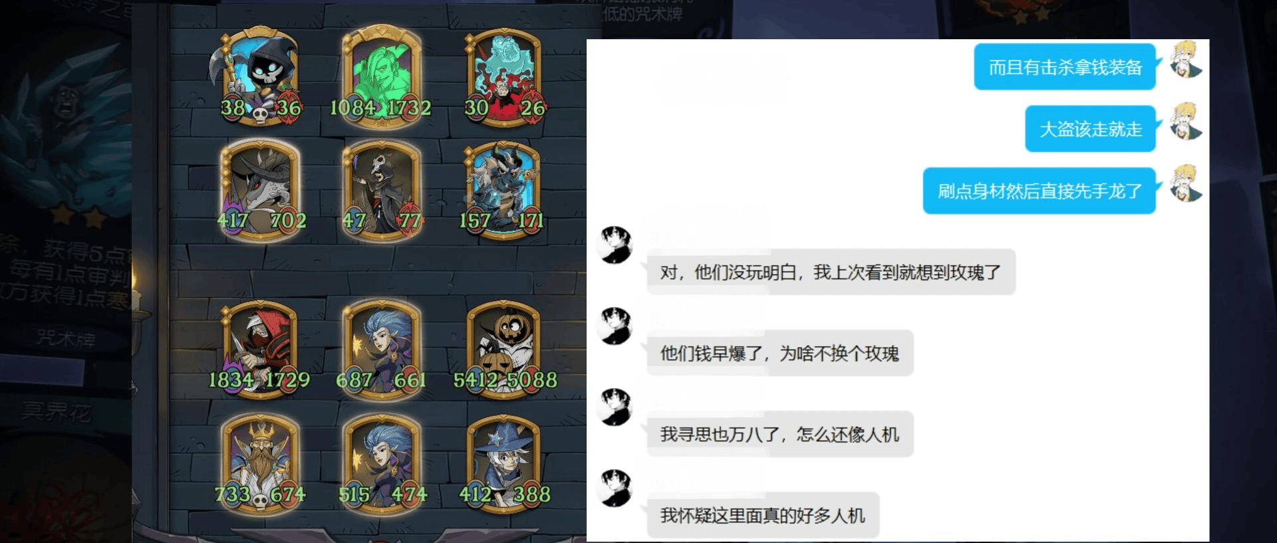
Task: Click the green ghost card showing 1084/1732
Action: click(x=381, y=77)
